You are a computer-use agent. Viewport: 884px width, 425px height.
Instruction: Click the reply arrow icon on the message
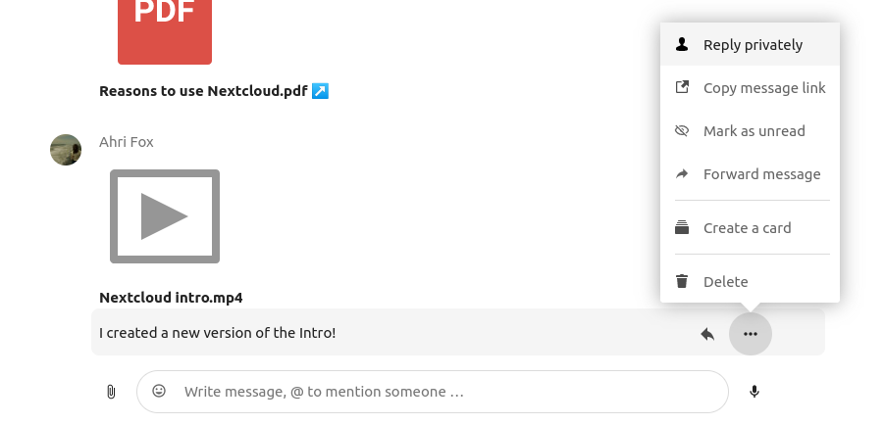[707, 334]
